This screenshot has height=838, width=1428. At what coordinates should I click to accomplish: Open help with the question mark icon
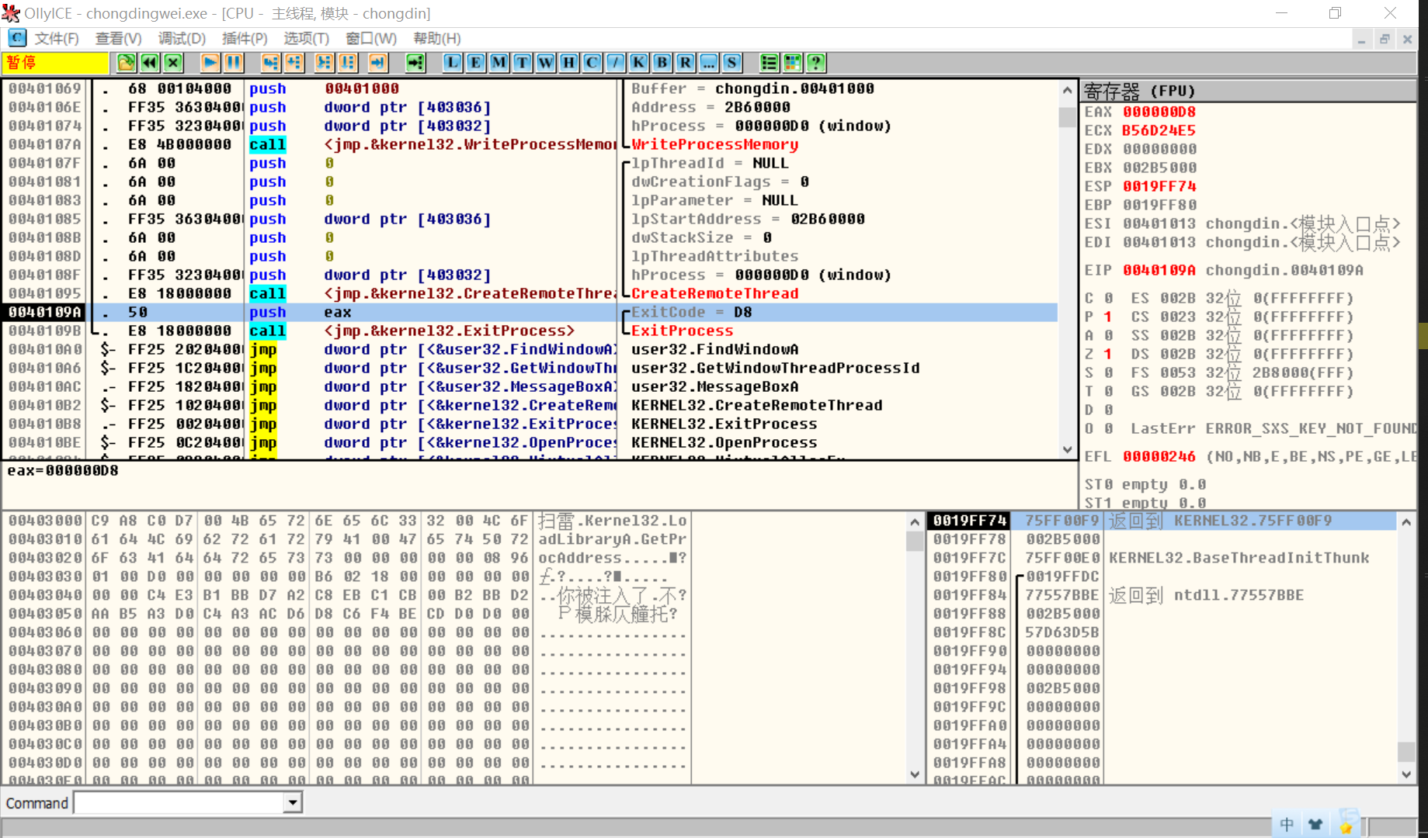point(815,63)
